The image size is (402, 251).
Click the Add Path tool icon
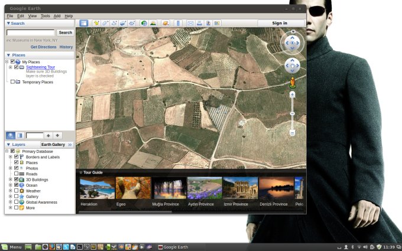(114, 23)
